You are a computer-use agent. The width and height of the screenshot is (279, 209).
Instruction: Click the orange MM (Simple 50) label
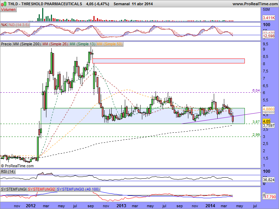[x=109, y=44]
